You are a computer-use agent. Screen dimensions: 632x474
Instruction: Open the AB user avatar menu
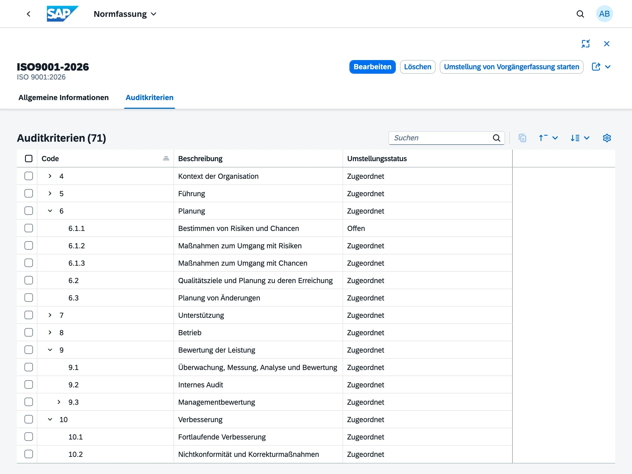click(604, 14)
